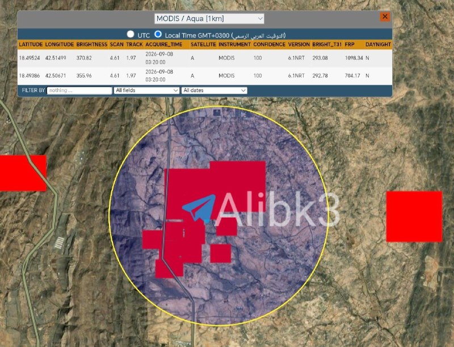
Task: Focus the FILTER BY text input
Action: 79,90
